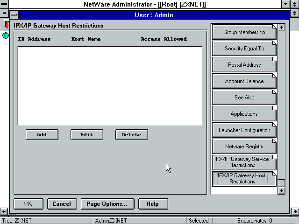Click the Delete host restriction button

tap(132, 135)
